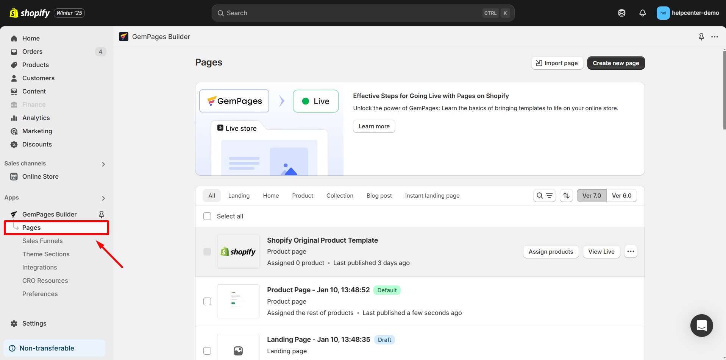Open the three-dot menu in app header

click(714, 37)
